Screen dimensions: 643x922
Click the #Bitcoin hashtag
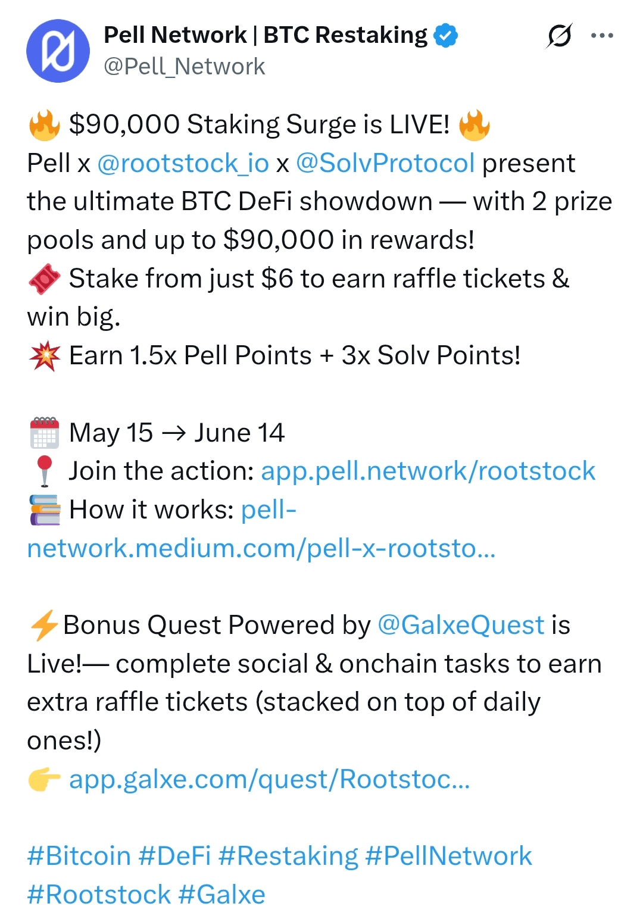[79, 856]
